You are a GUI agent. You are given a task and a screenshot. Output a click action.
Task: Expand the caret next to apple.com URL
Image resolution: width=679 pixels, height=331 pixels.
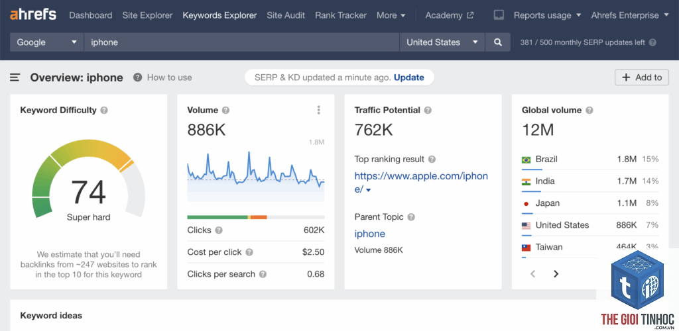point(369,190)
